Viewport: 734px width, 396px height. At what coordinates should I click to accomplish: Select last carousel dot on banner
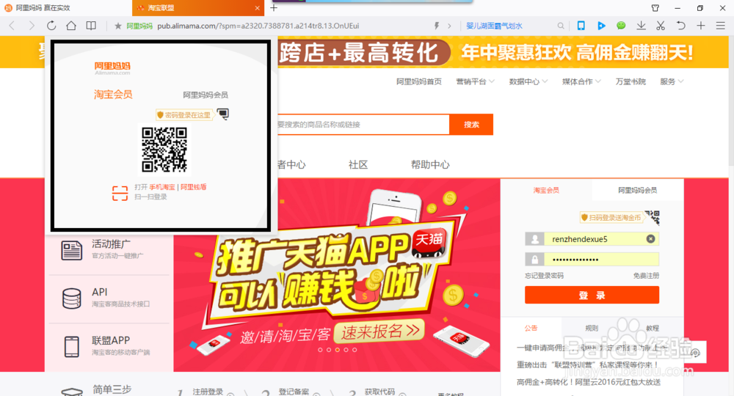(355, 350)
